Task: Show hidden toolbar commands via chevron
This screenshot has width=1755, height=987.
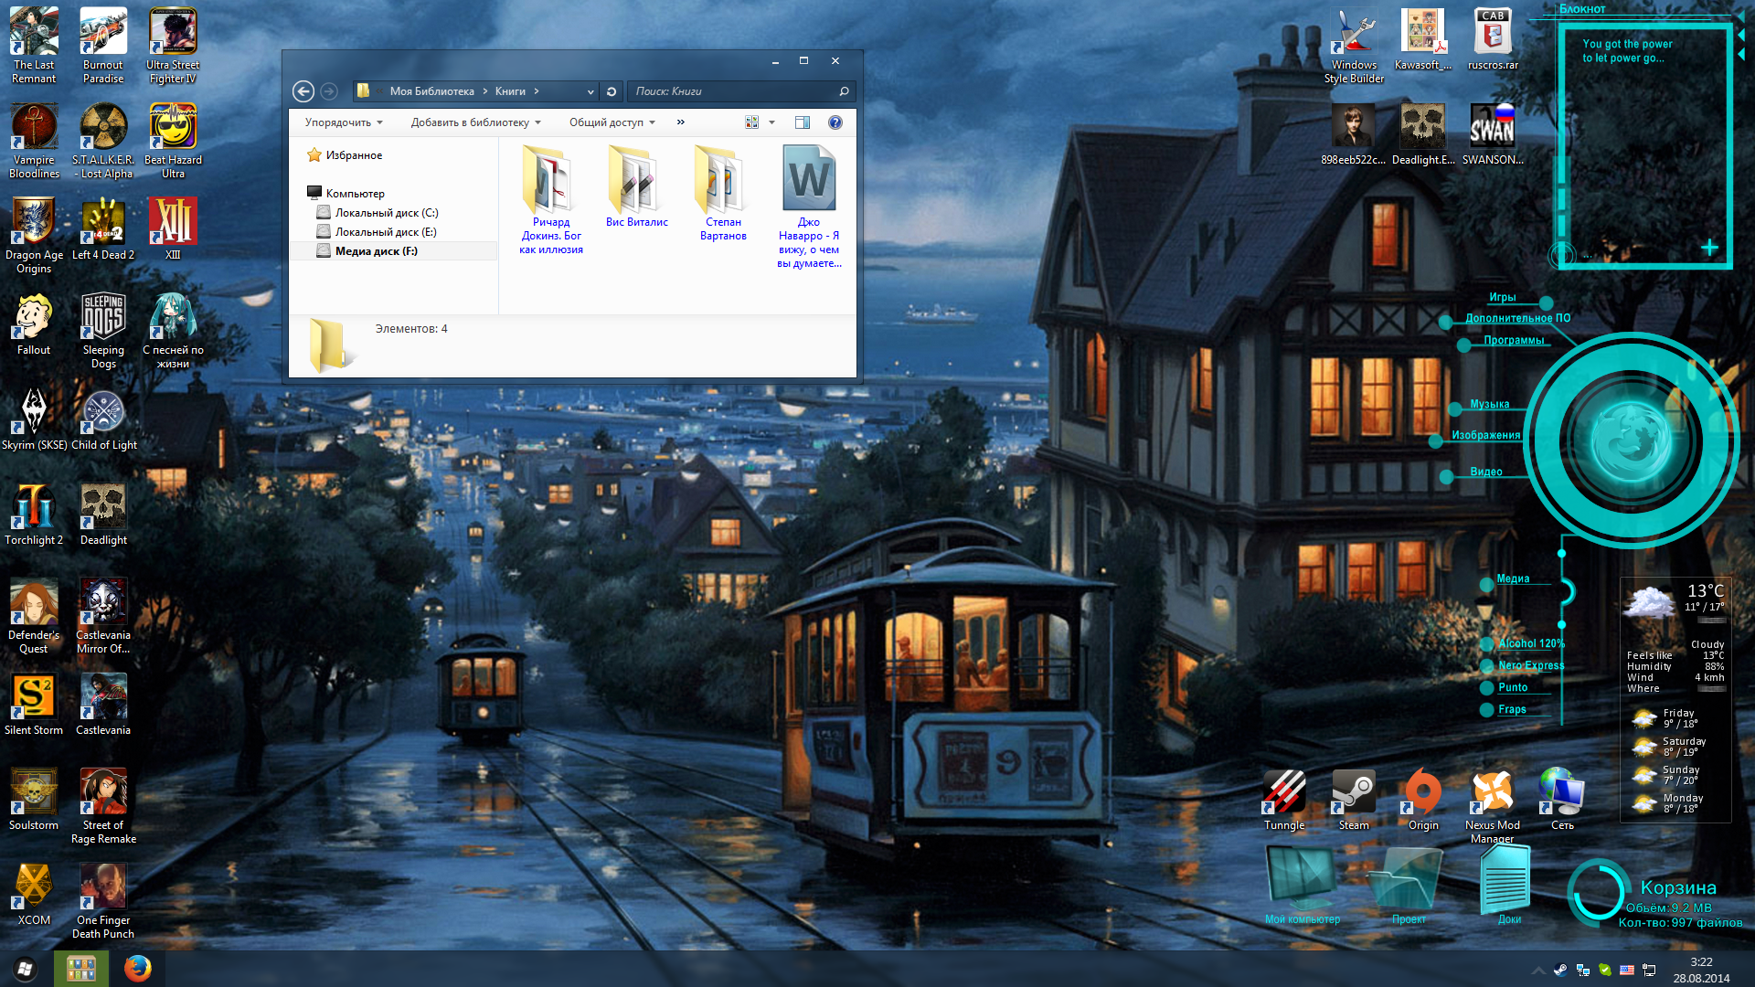Action: coord(681,122)
